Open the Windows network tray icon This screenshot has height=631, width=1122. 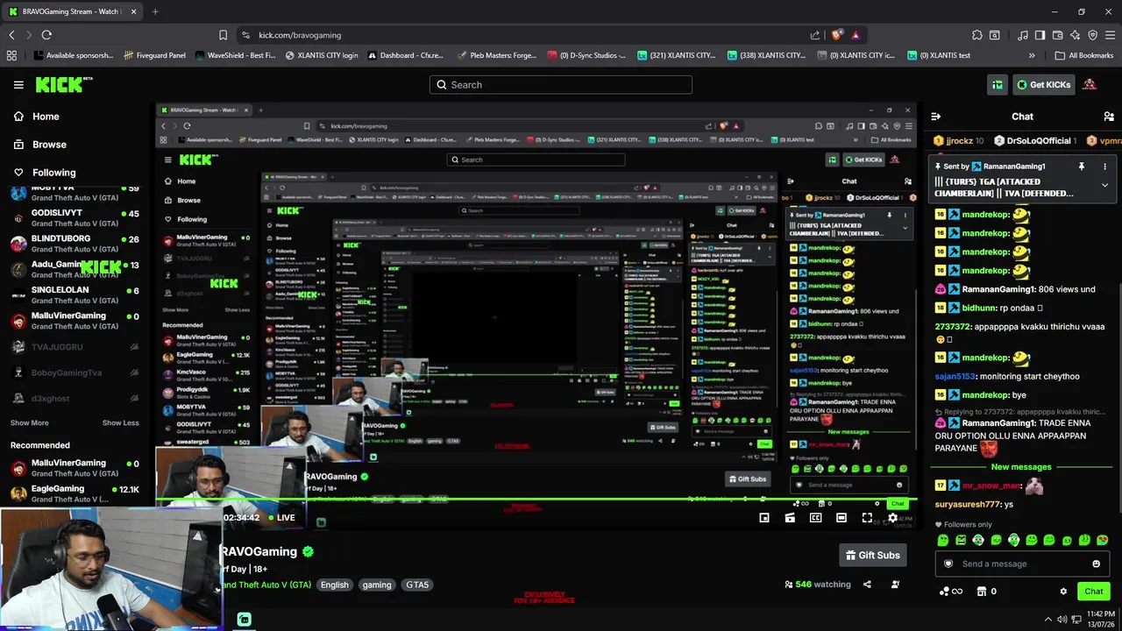(1076, 620)
